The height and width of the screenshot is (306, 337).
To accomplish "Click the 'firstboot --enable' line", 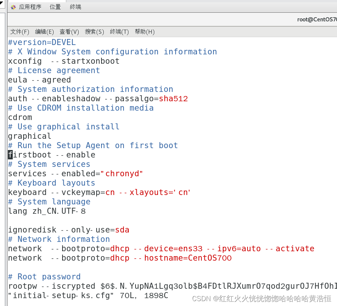I will tap(52, 155).
